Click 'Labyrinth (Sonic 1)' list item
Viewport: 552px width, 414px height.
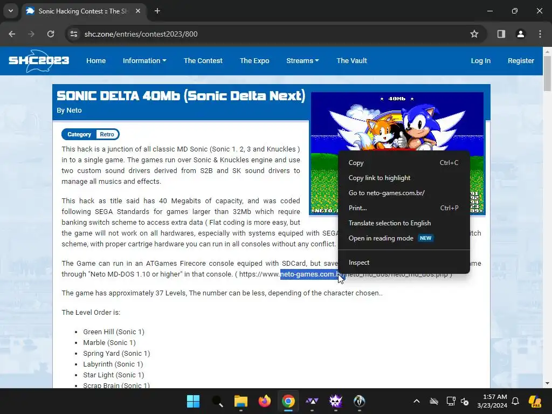[113, 364]
